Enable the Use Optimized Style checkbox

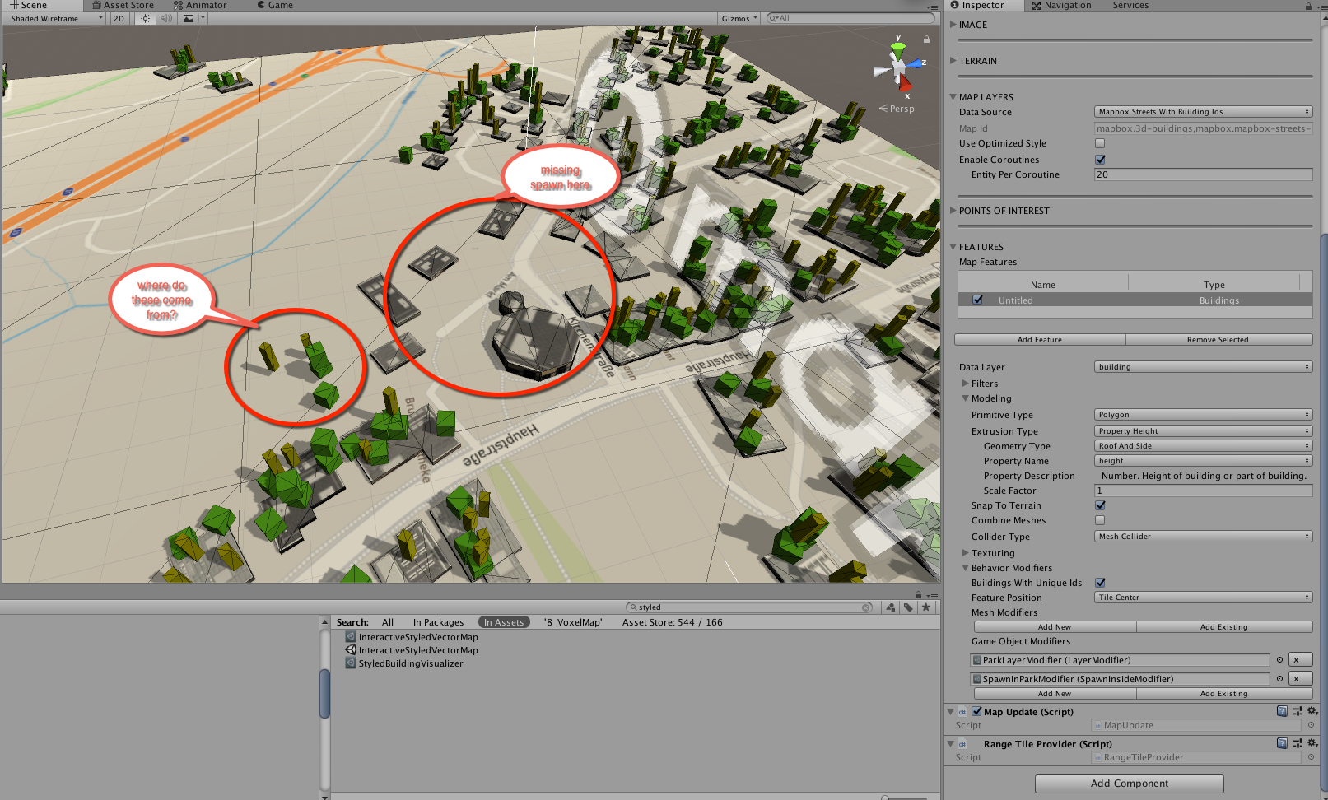[x=1100, y=142]
